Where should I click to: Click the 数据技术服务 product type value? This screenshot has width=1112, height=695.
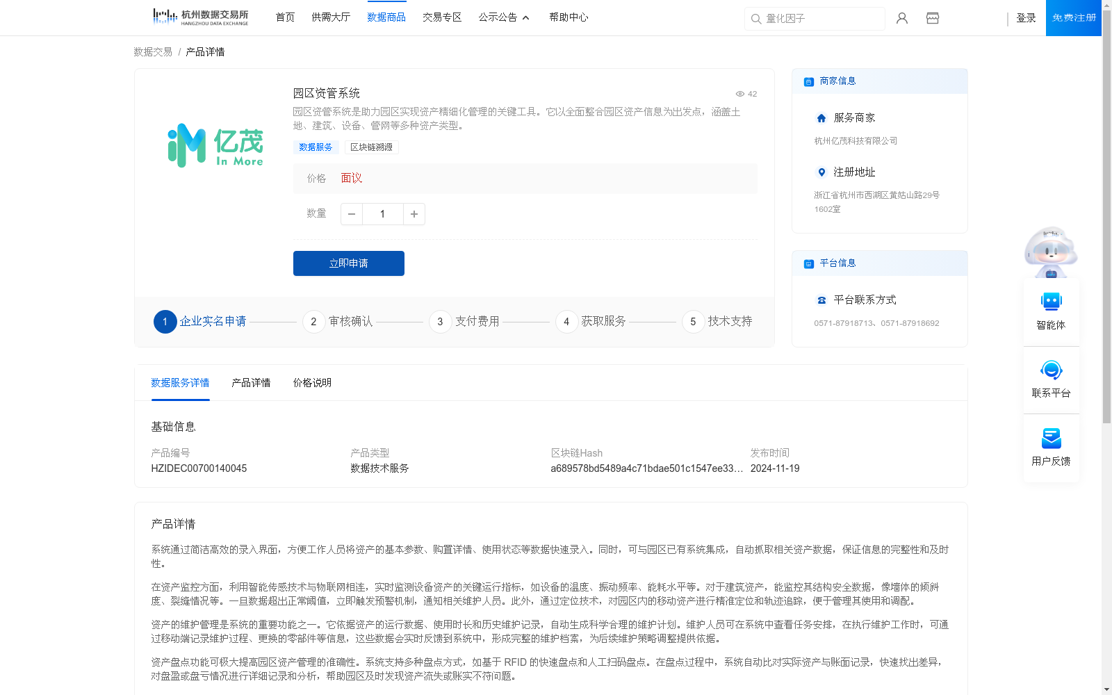click(x=379, y=468)
